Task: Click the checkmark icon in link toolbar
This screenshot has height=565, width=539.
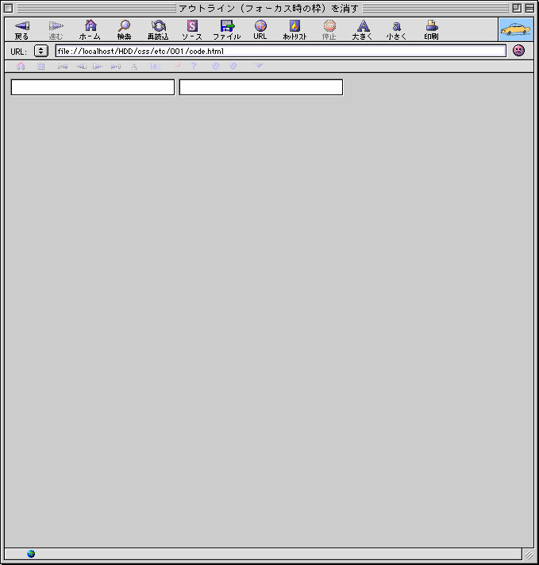Action: tap(259, 66)
